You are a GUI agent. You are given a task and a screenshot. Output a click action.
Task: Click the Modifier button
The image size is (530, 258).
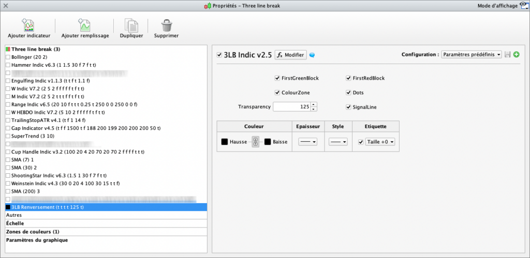[291, 55]
